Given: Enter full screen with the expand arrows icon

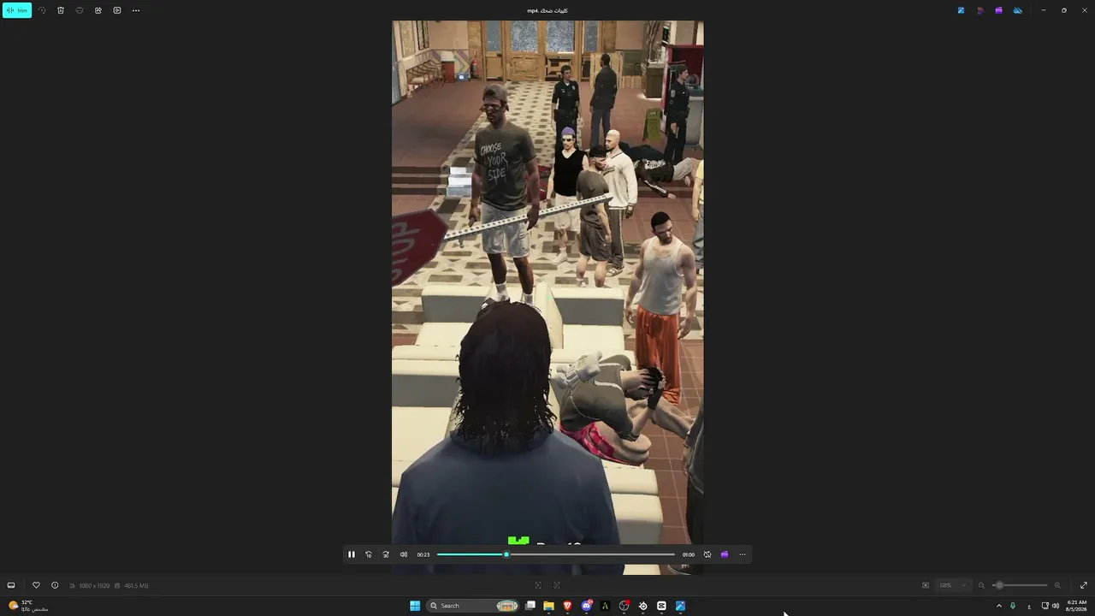Looking at the screenshot, I should tap(1084, 585).
